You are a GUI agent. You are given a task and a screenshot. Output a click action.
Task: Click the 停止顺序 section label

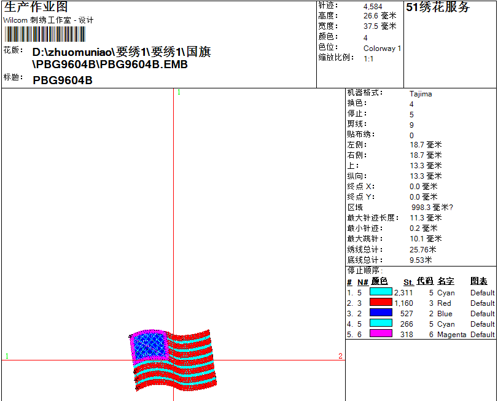point(365,271)
